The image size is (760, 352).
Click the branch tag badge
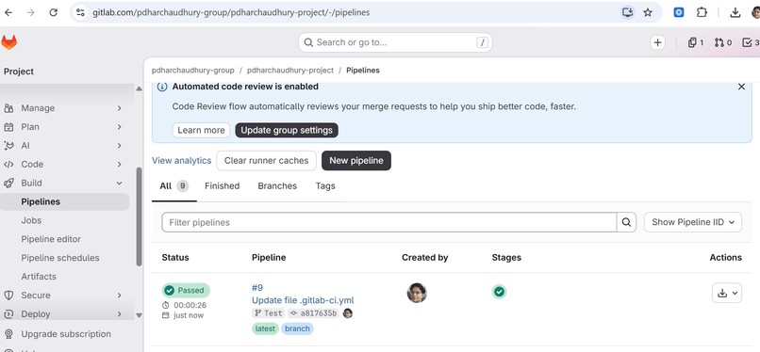coord(297,328)
